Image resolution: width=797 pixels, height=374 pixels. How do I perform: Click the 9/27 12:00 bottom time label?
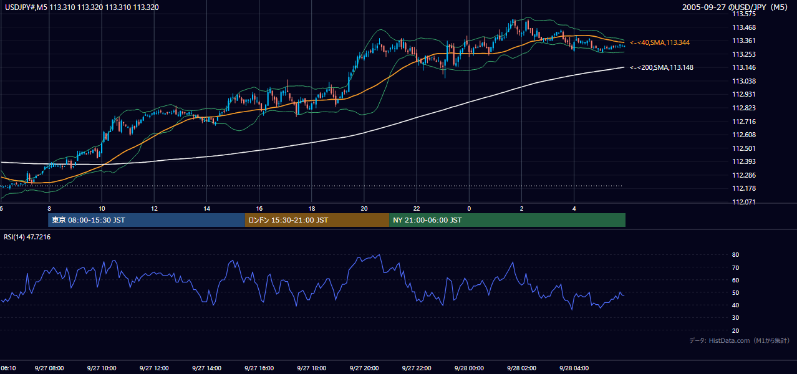pyautogui.click(x=154, y=368)
